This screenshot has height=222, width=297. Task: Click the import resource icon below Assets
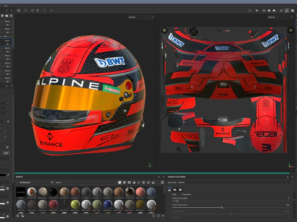coord(18,216)
